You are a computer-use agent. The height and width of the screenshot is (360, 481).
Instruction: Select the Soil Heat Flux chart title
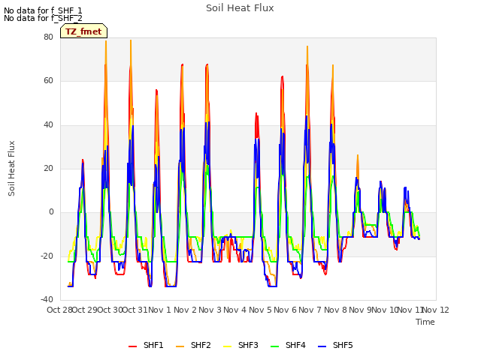tap(240, 8)
